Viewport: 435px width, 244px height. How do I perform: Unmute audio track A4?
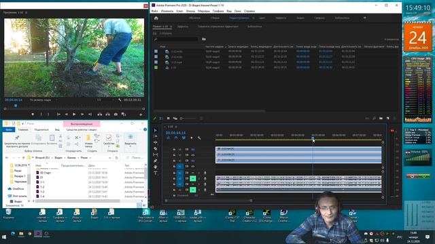[x=193, y=190]
